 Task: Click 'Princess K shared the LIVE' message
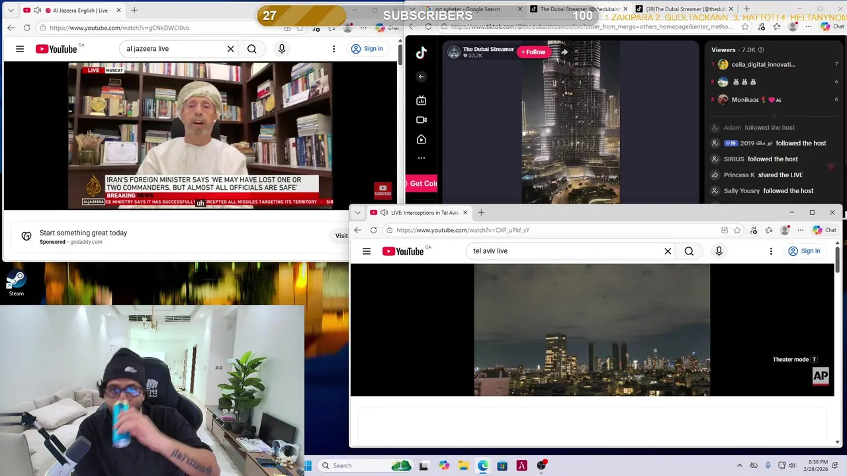[x=763, y=175]
